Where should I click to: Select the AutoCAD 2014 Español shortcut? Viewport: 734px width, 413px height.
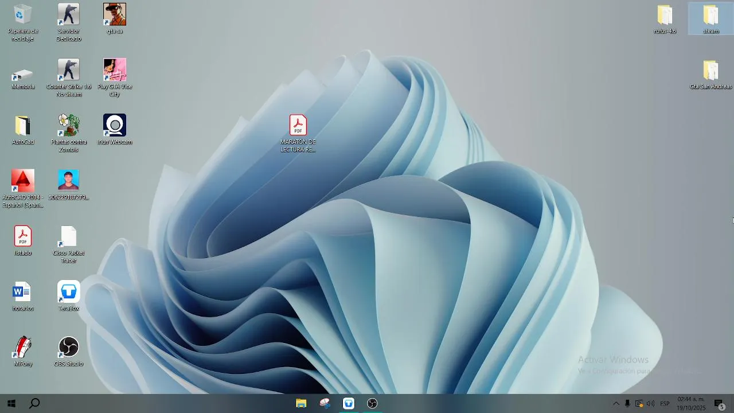(23, 189)
